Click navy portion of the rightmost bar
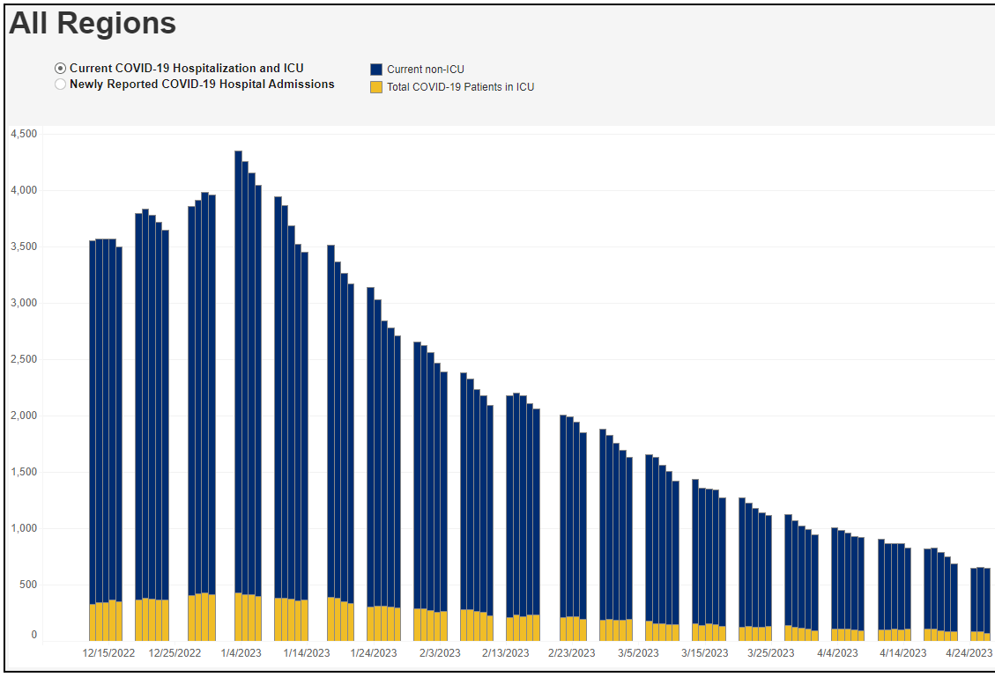995x677 pixels. tap(987, 599)
